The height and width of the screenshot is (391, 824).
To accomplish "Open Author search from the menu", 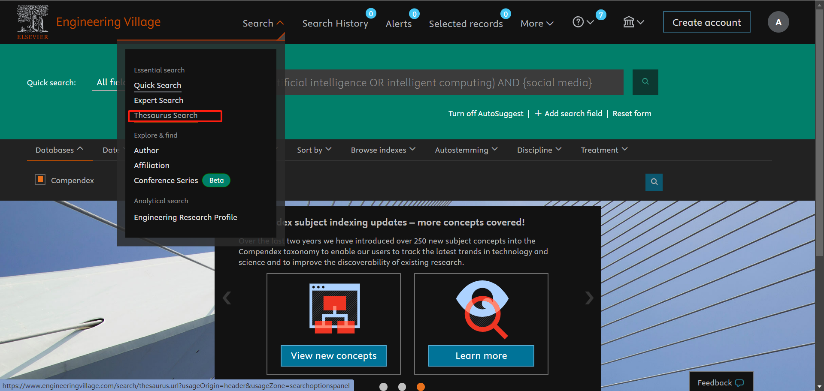I will pos(146,150).
